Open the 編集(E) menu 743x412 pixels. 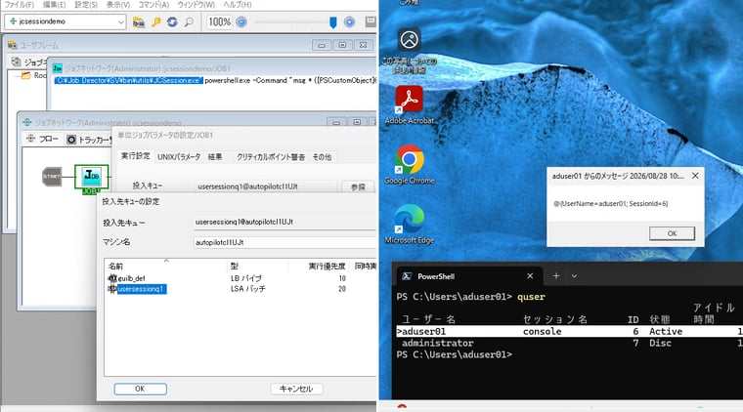tap(54, 4)
